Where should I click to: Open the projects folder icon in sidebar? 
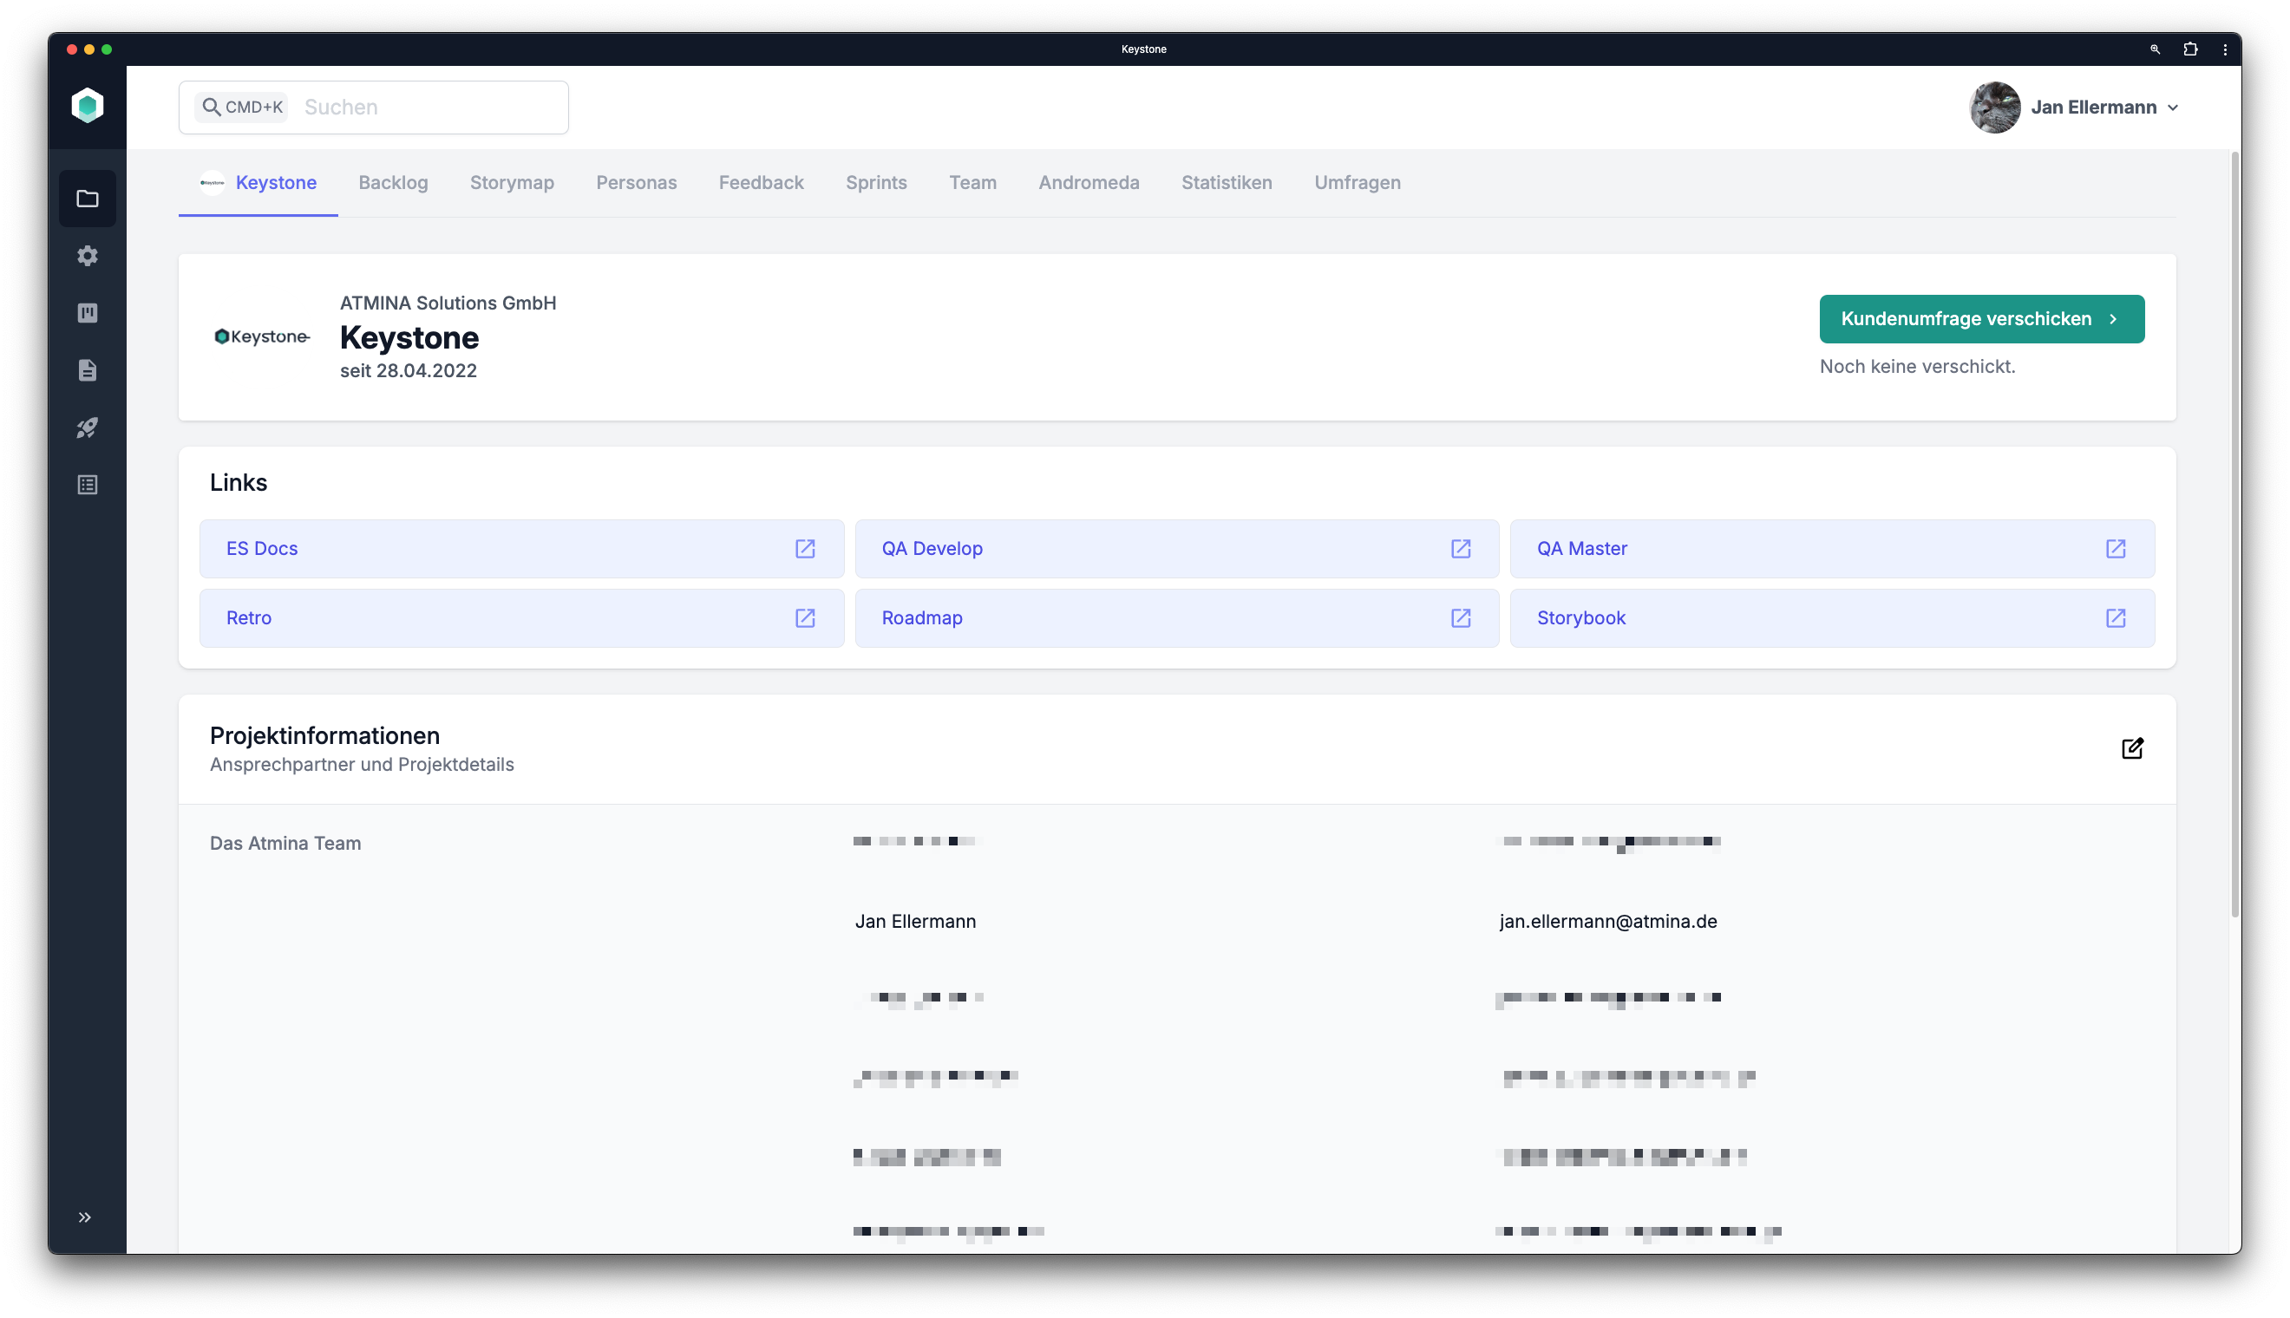pyautogui.click(x=87, y=199)
